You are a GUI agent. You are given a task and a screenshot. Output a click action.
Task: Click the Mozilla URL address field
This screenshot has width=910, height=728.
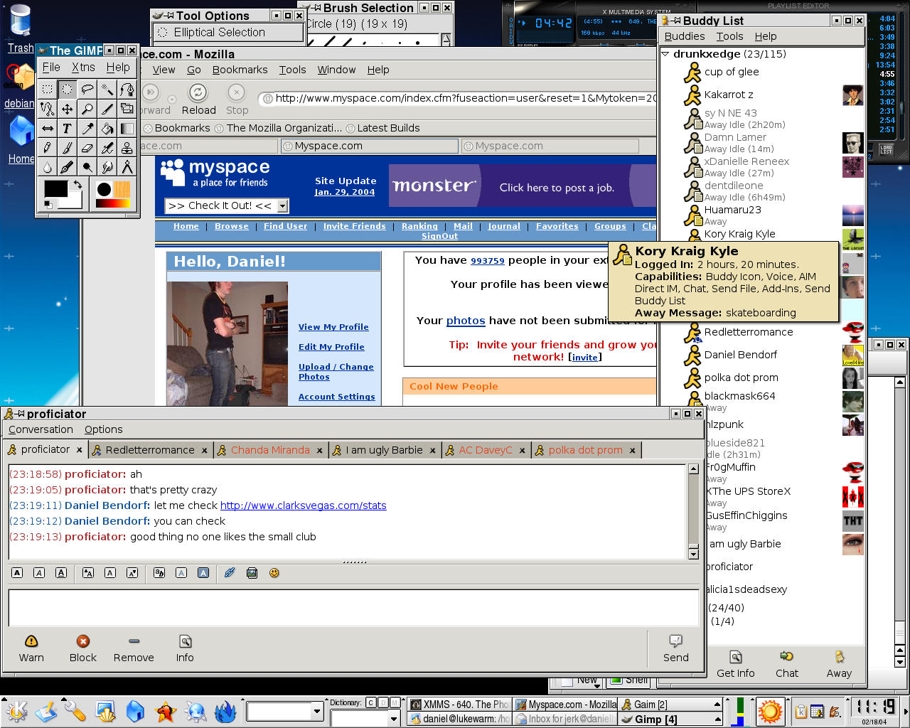click(459, 98)
